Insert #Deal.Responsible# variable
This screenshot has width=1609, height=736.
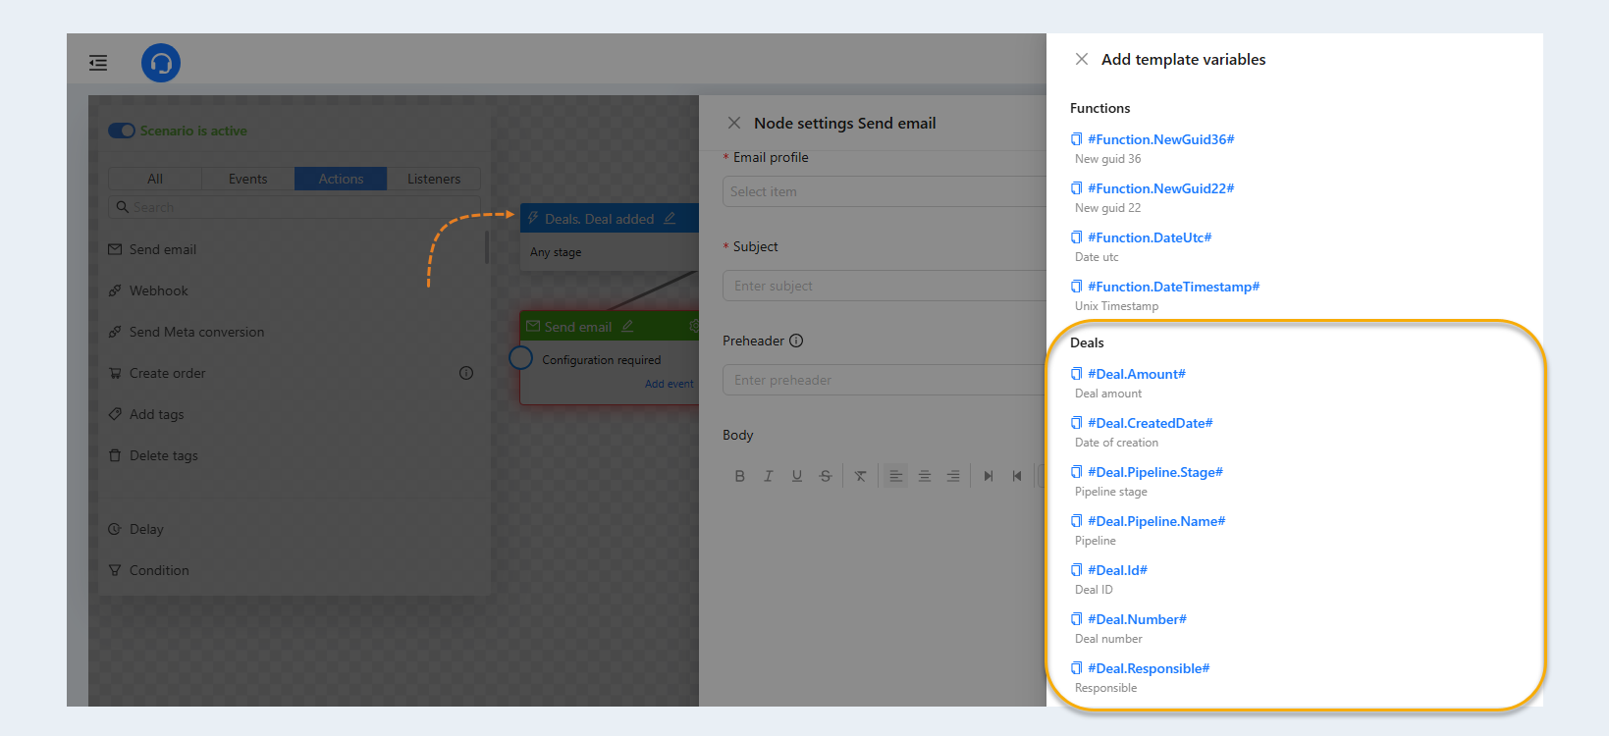click(x=1149, y=668)
